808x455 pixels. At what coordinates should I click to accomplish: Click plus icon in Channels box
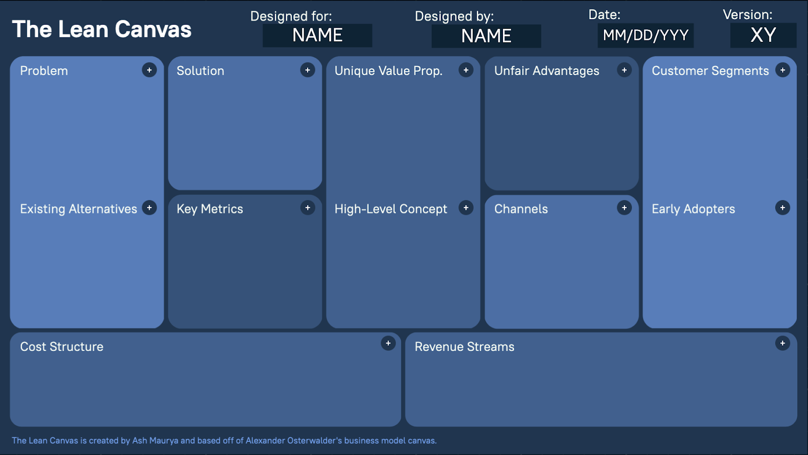click(624, 208)
